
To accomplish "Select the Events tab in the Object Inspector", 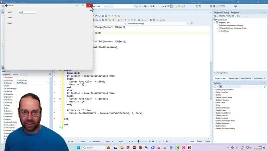I will click(x=15, y=75).
